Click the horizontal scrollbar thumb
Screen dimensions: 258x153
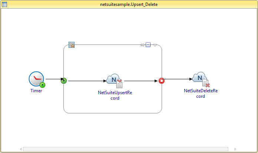tap(126, 149)
